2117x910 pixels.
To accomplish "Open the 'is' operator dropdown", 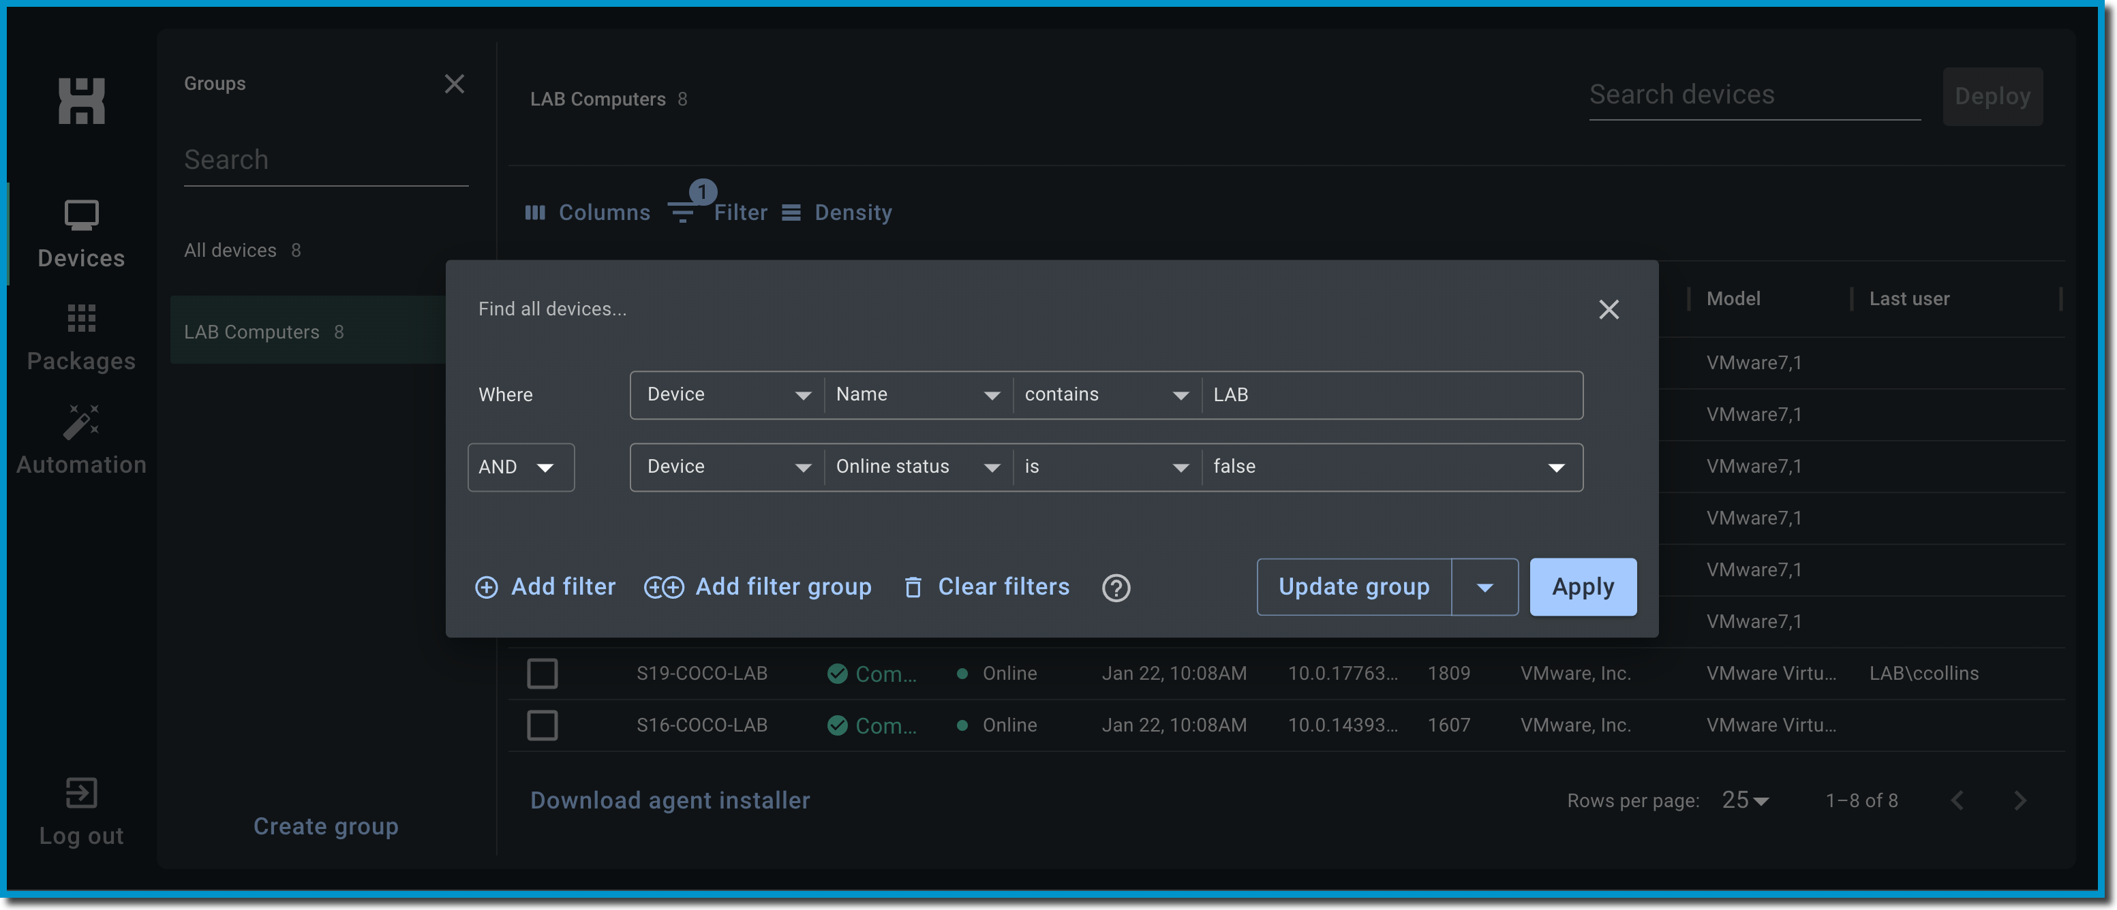I will point(1107,467).
